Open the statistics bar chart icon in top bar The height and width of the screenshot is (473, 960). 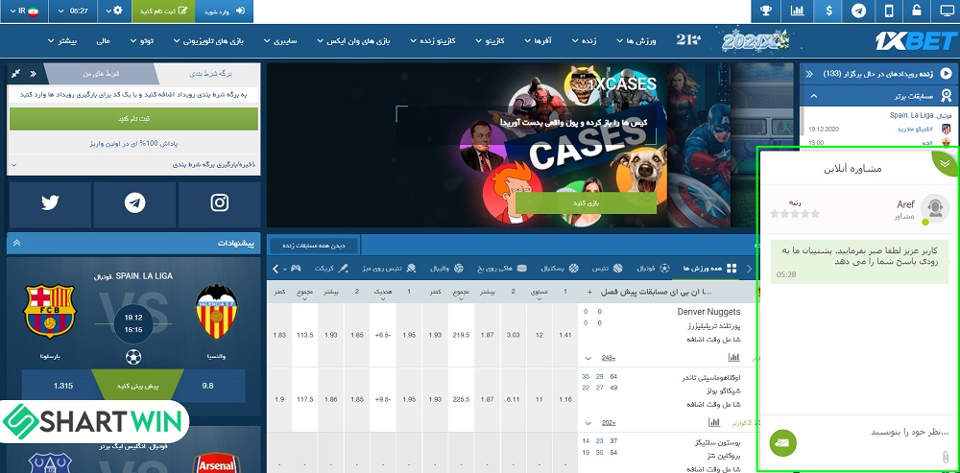[x=797, y=12]
